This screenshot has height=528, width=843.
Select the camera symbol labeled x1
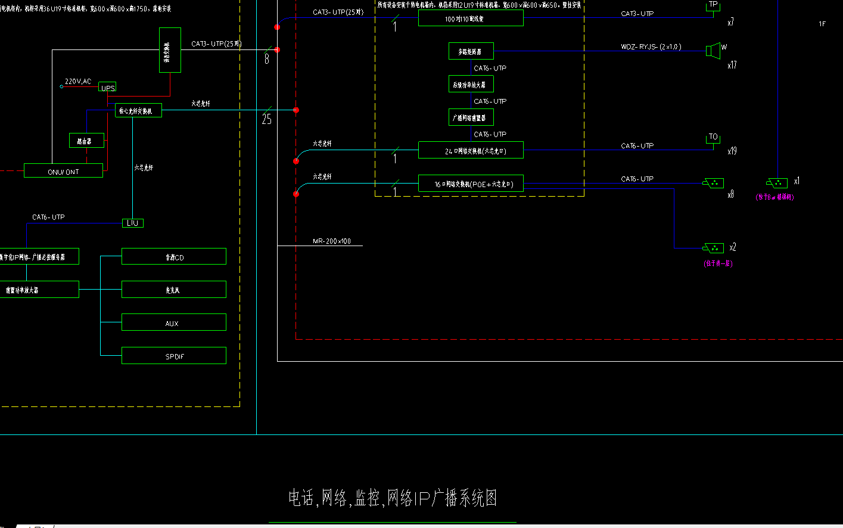coord(777,183)
